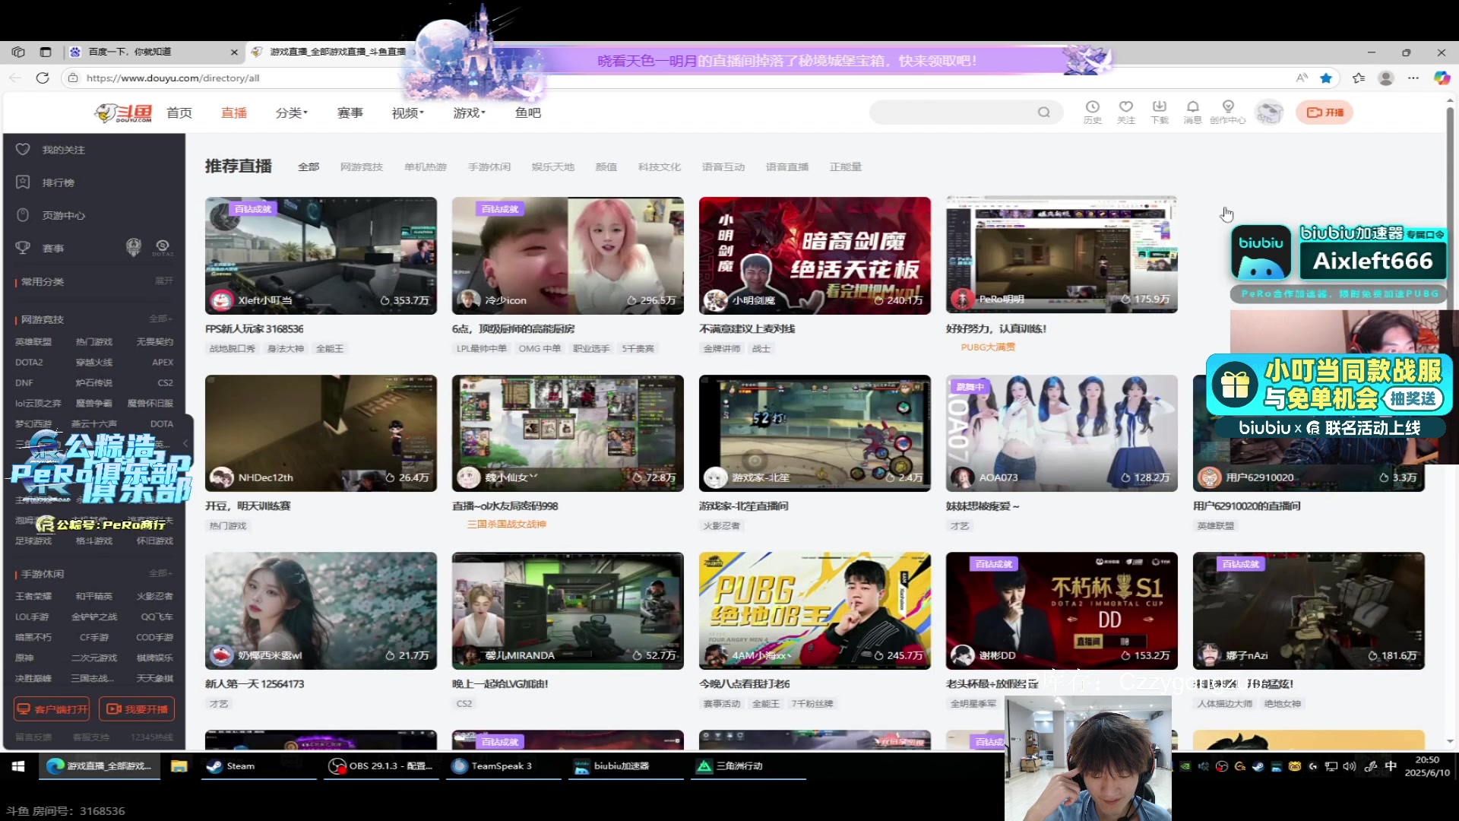1459x821 pixels.
Task: Select the 网游竞技 category tab
Action: coord(362,166)
